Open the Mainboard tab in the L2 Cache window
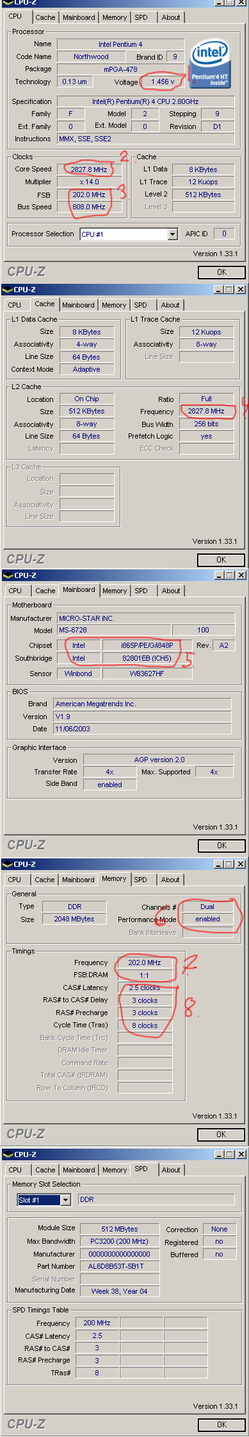The image size is (249, 1437). 78,305
